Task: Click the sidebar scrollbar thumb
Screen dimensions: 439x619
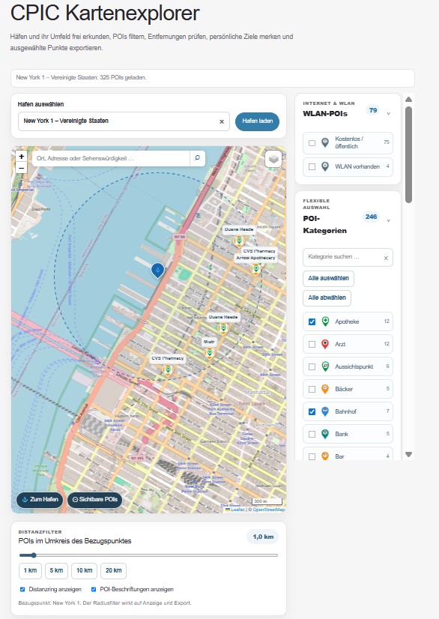Action: (x=408, y=154)
